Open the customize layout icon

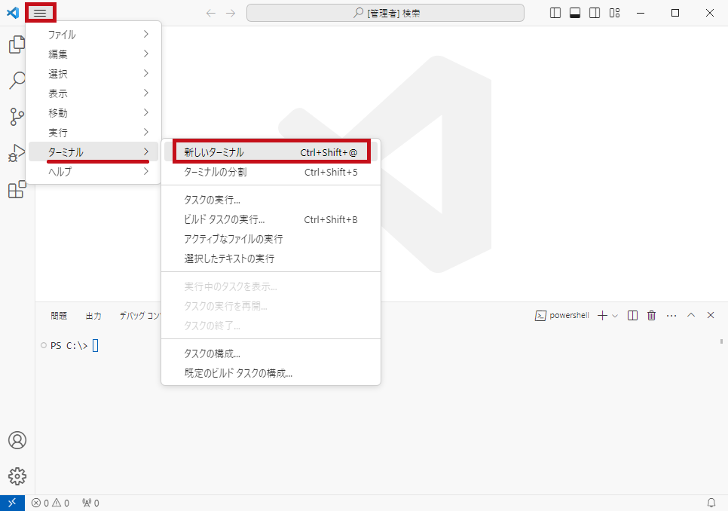coord(615,13)
